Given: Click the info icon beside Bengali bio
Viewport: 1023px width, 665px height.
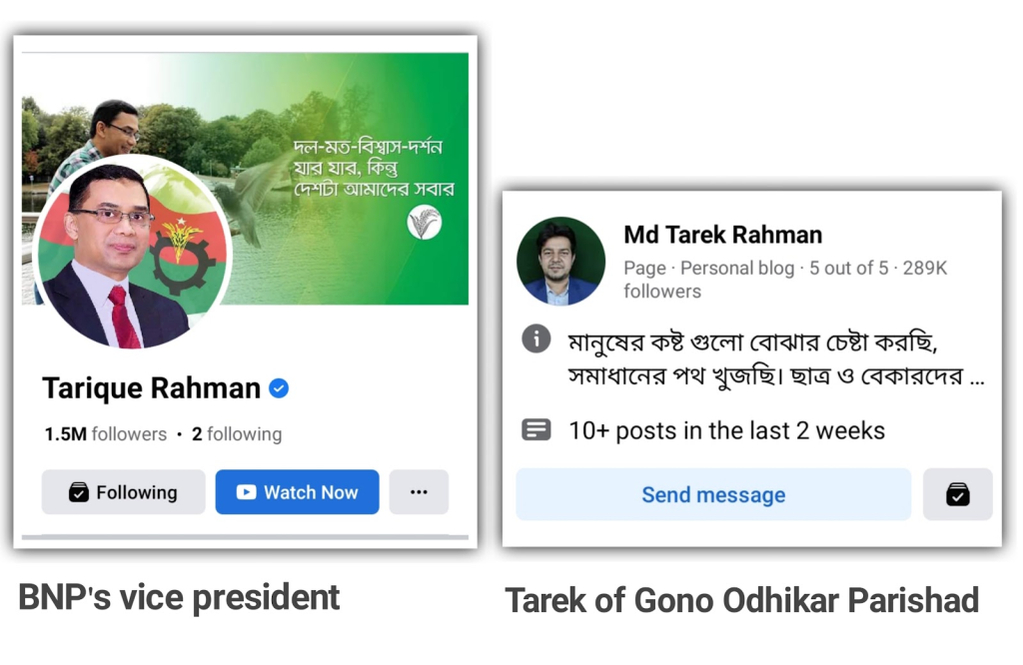Looking at the screenshot, I should pyautogui.click(x=536, y=339).
